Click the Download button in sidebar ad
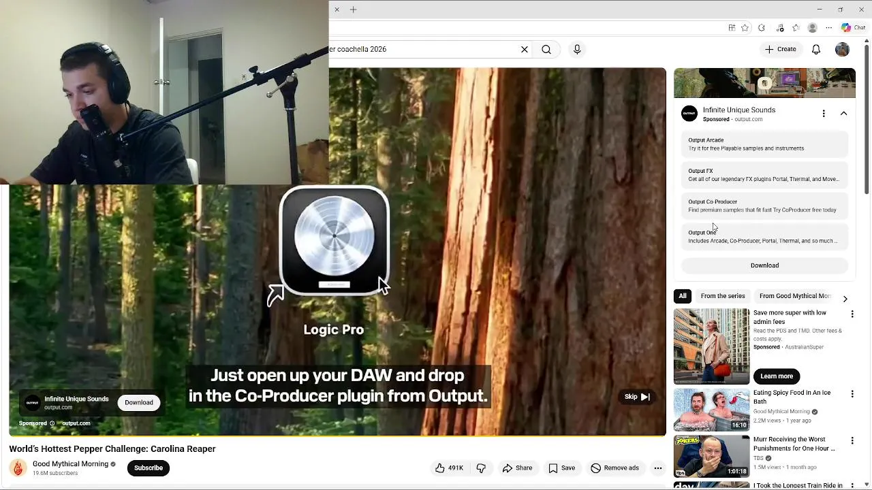The width and height of the screenshot is (872, 490). 764,265
